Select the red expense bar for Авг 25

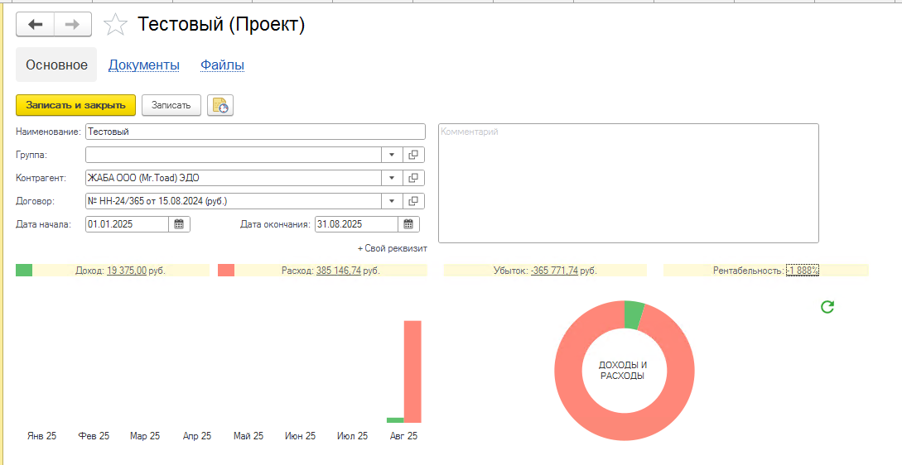point(412,372)
